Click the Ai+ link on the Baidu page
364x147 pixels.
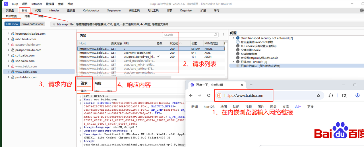[298, 107]
